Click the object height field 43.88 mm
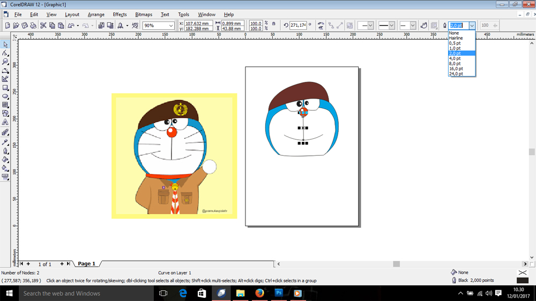 tap(233, 28)
